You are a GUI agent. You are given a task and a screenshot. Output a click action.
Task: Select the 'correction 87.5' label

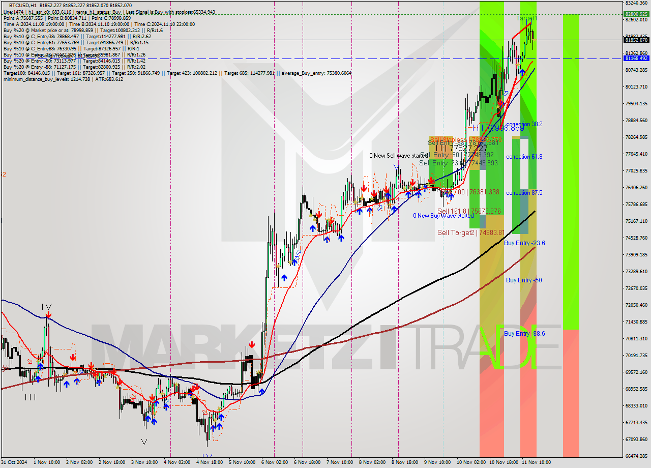coord(524,193)
